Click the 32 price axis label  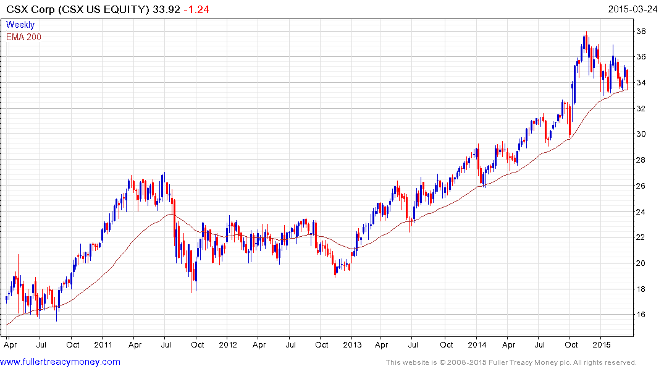(x=641, y=109)
